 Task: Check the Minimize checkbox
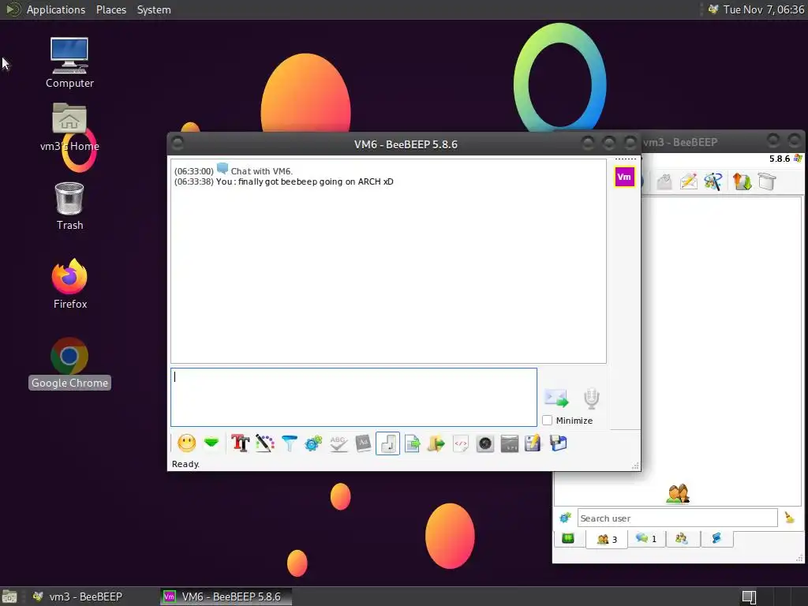[x=548, y=421]
